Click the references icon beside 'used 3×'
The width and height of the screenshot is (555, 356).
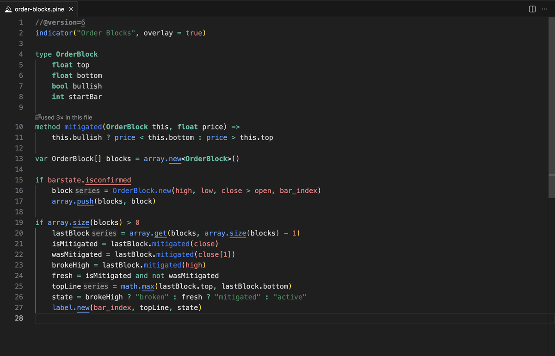pos(38,117)
